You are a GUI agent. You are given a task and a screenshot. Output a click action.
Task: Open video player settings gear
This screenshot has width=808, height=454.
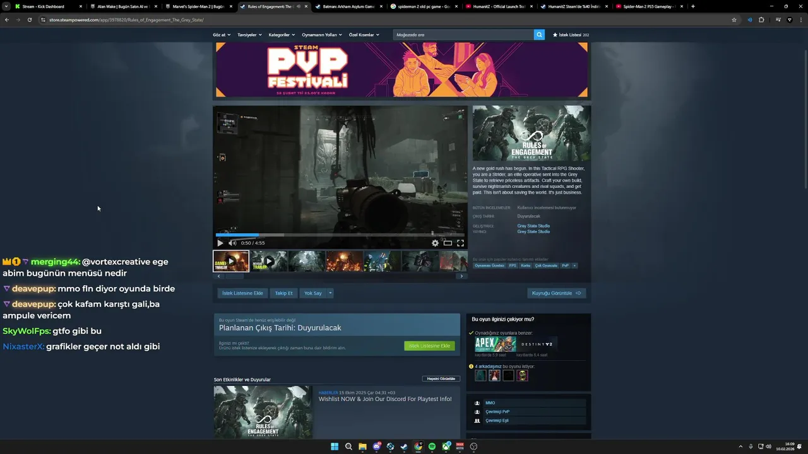pos(435,243)
